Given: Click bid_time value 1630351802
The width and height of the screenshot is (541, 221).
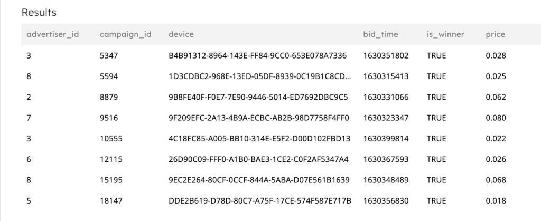Looking at the screenshot, I should click(x=386, y=55).
